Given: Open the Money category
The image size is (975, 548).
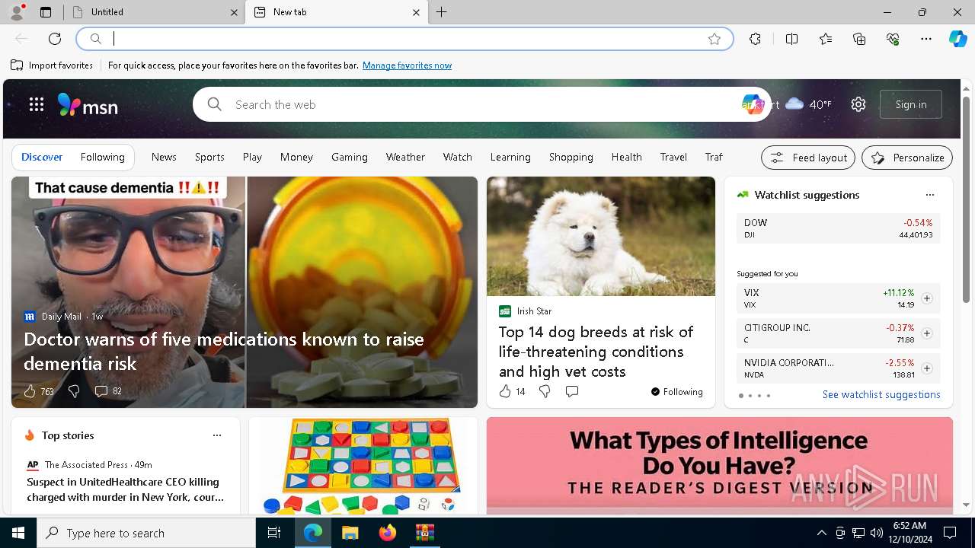Looking at the screenshot, I should [296, 157].
